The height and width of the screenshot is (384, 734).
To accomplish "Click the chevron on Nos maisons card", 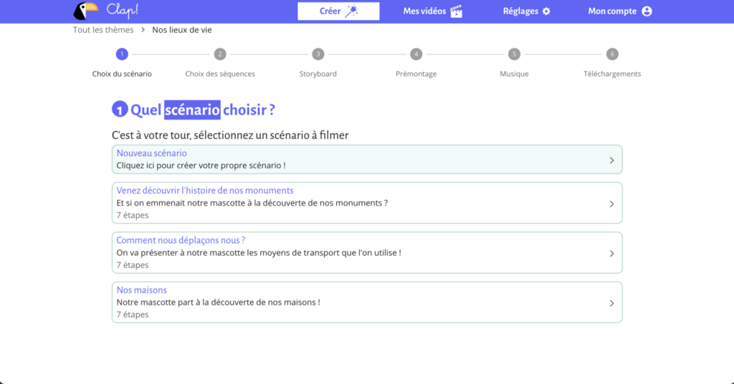I will pyautogui.click(x=611, y=303).
